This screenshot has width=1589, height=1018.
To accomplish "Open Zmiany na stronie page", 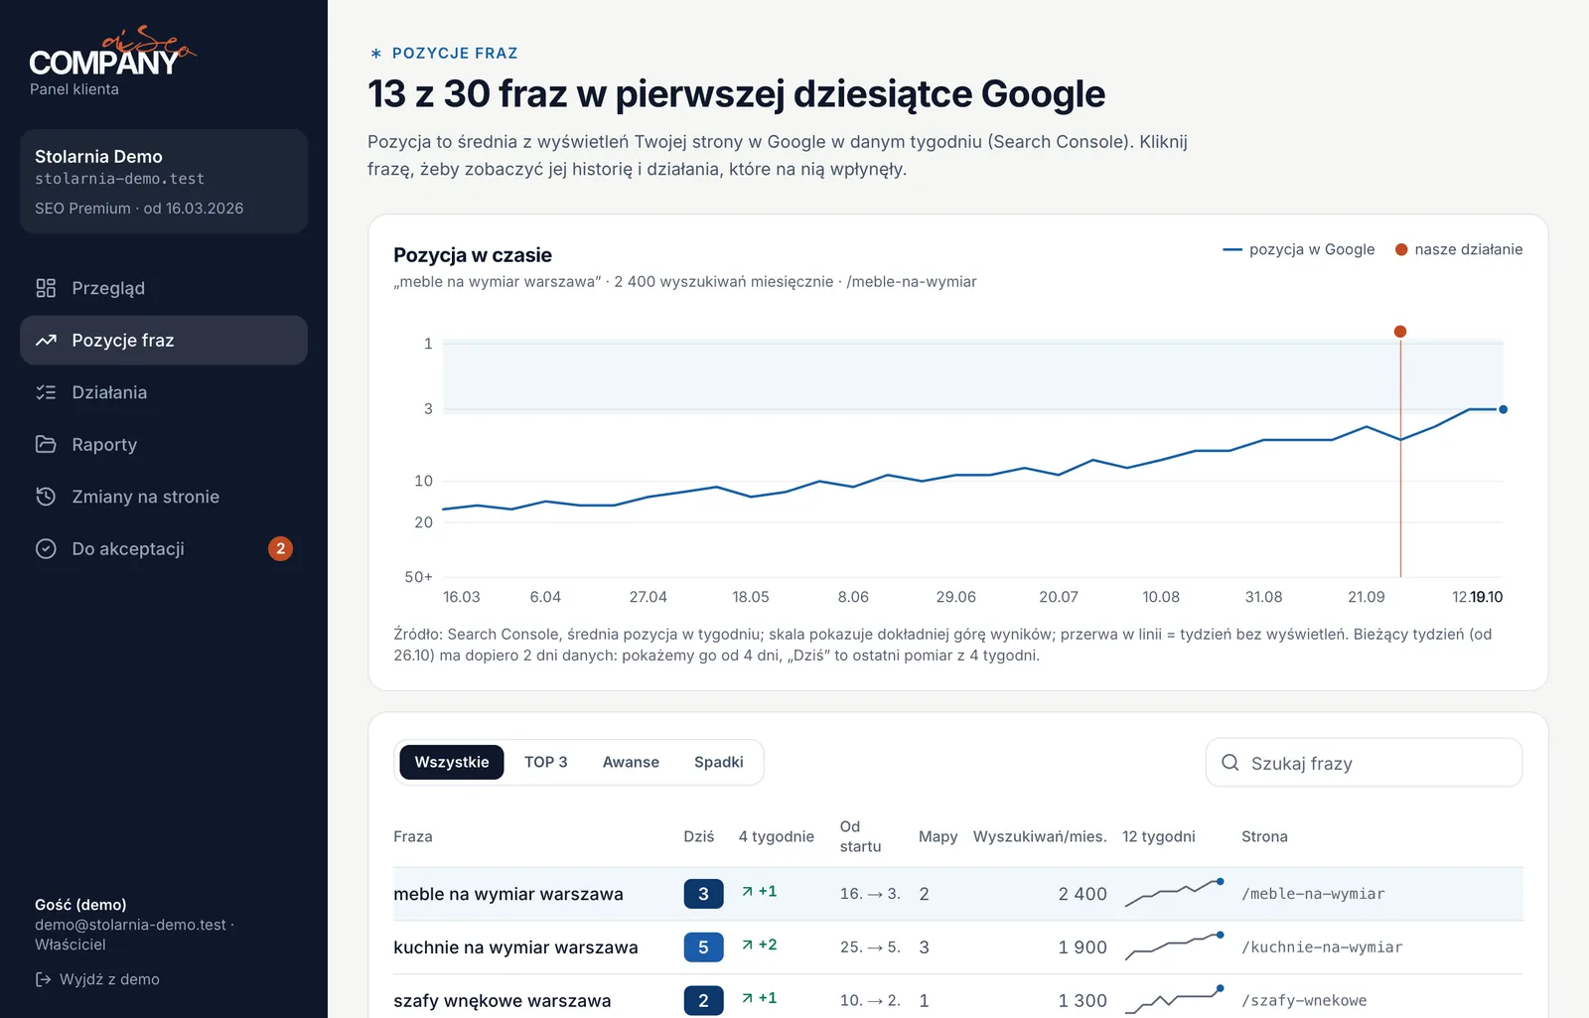I will (x=164, y=497).
